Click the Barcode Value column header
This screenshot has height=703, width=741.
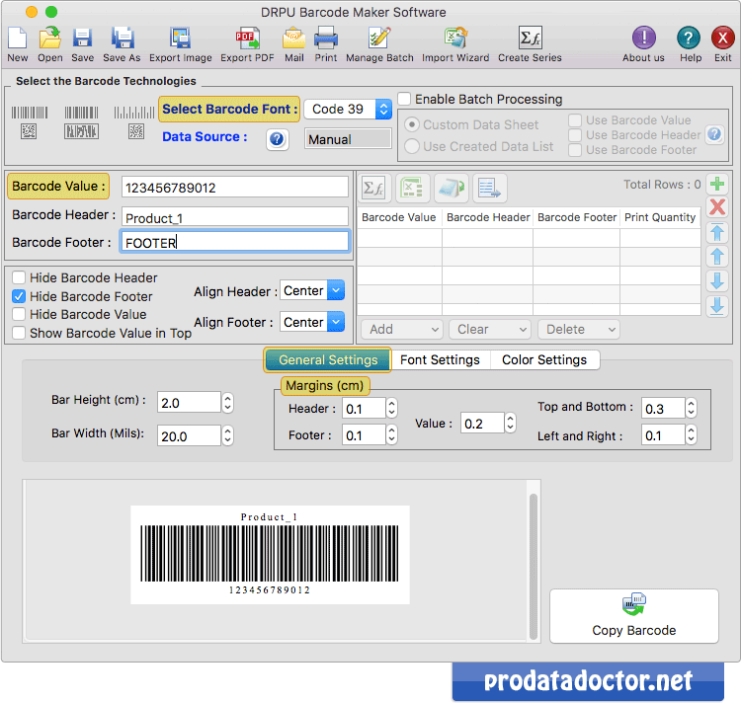point(399,217)
